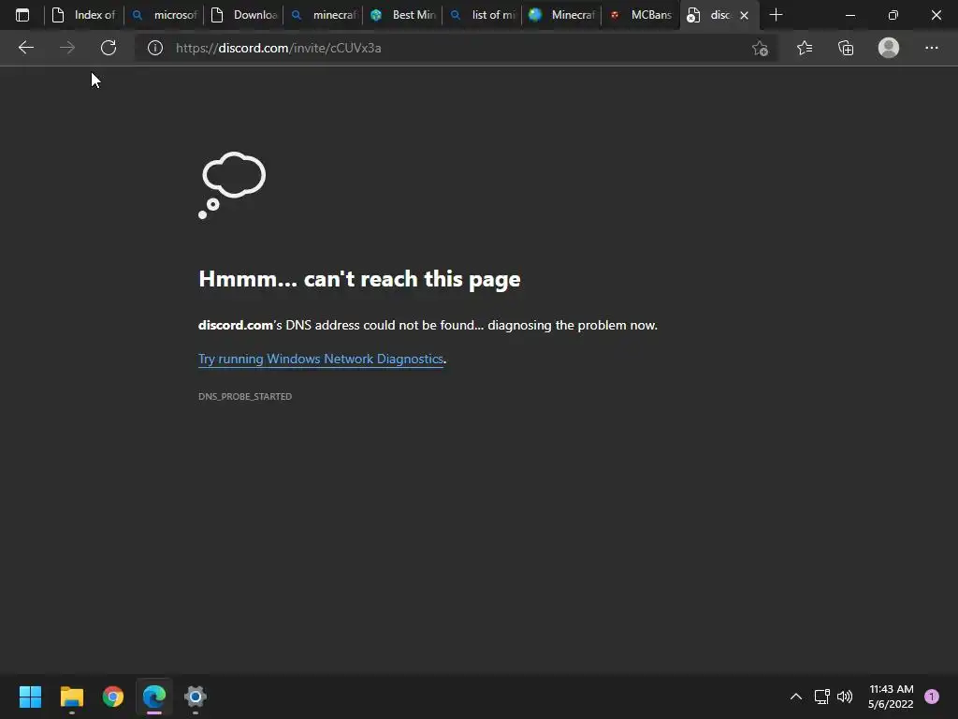Switch to the MCBans tab
Image resolution: width=958 pixels, height=719 pixels.
tap(640, 15)
